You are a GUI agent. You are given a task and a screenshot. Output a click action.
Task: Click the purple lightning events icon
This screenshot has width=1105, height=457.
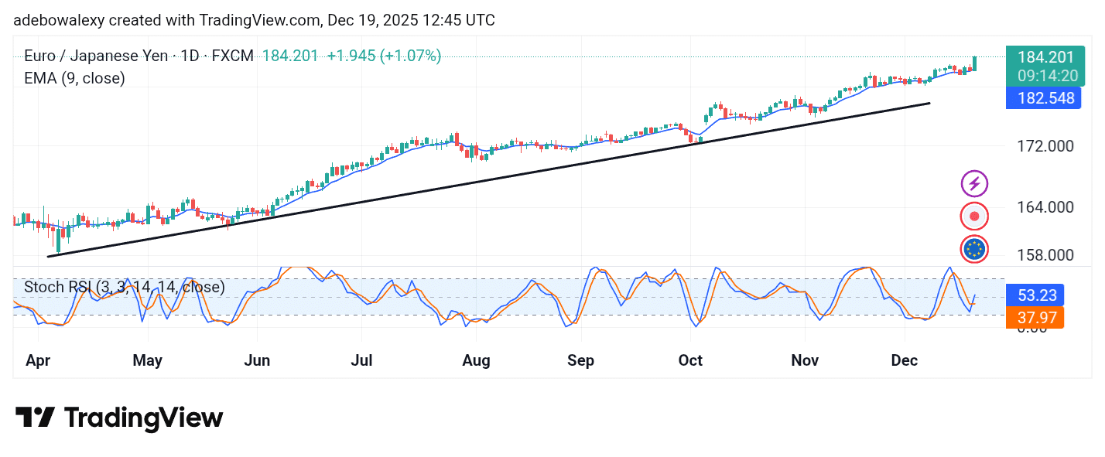973,183
